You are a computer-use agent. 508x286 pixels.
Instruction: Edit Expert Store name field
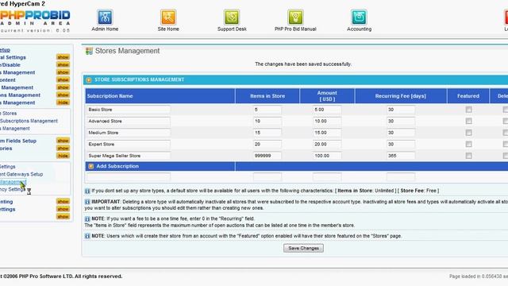(129, 144)
